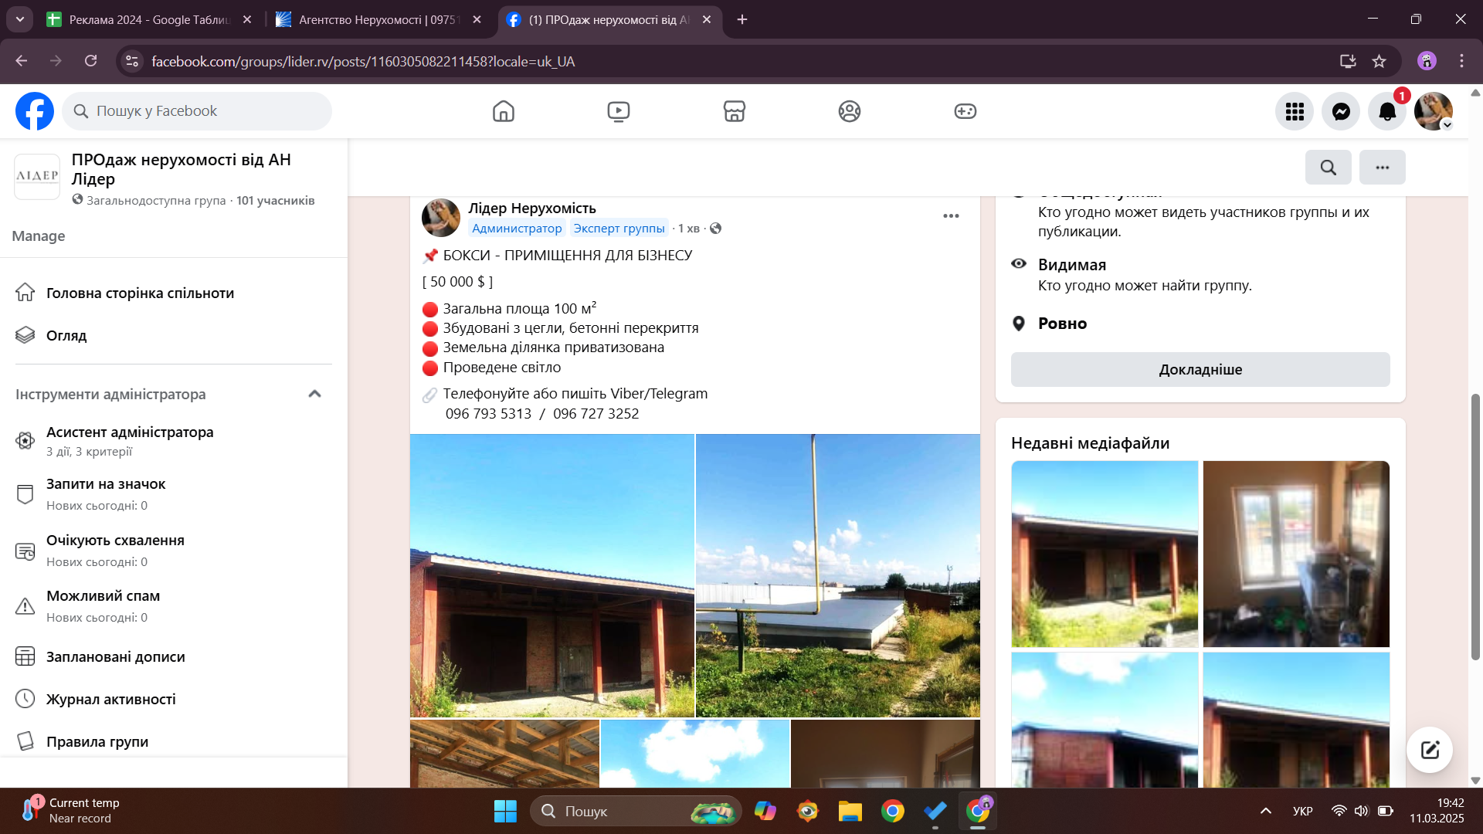Open tab search dropdown arrow in Chrome
The width and height of the screenshot is (1483, 834).
click(x=20, y=19)
